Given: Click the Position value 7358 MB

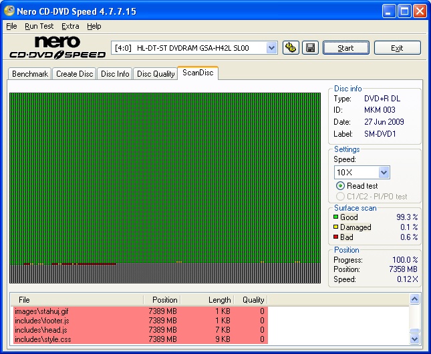Looking at the screenshot, I should tap(403, 269).
